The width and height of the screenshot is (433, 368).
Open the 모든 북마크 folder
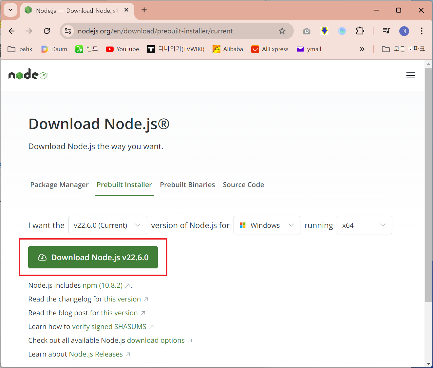(x=404, y=49)
